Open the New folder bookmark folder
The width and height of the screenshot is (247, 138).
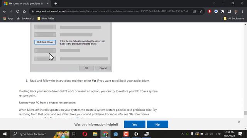pyautogui.click(x=46, y=18)
